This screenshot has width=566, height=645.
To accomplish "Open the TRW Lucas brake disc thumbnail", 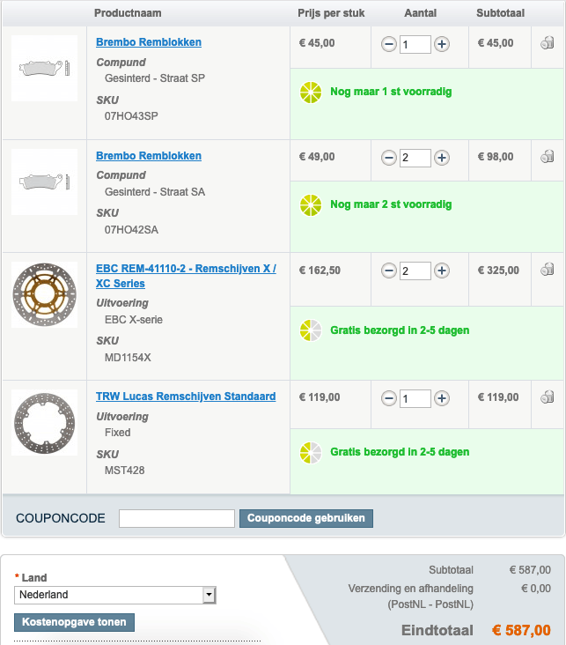I will 45,423.
